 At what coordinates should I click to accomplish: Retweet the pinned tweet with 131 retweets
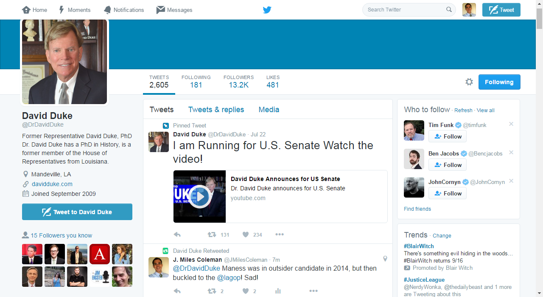coord(212,235)
